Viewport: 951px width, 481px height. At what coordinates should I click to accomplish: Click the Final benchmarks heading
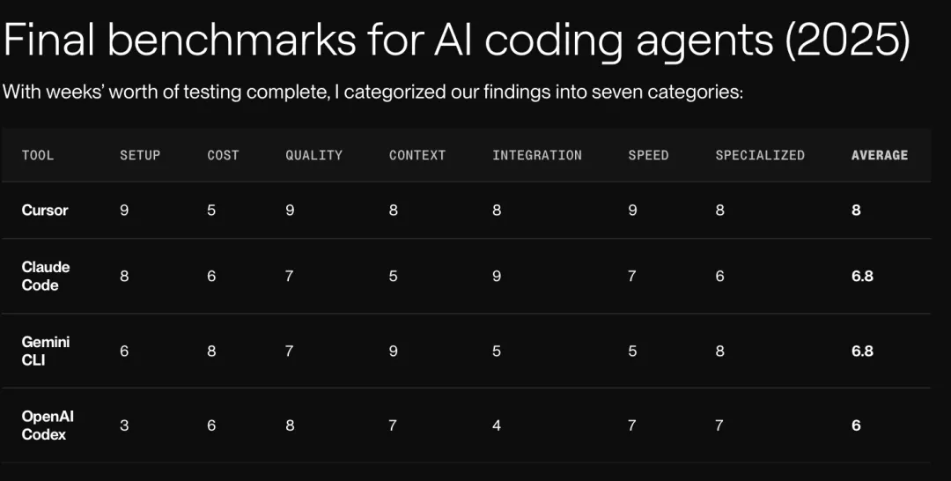(457, 40)
